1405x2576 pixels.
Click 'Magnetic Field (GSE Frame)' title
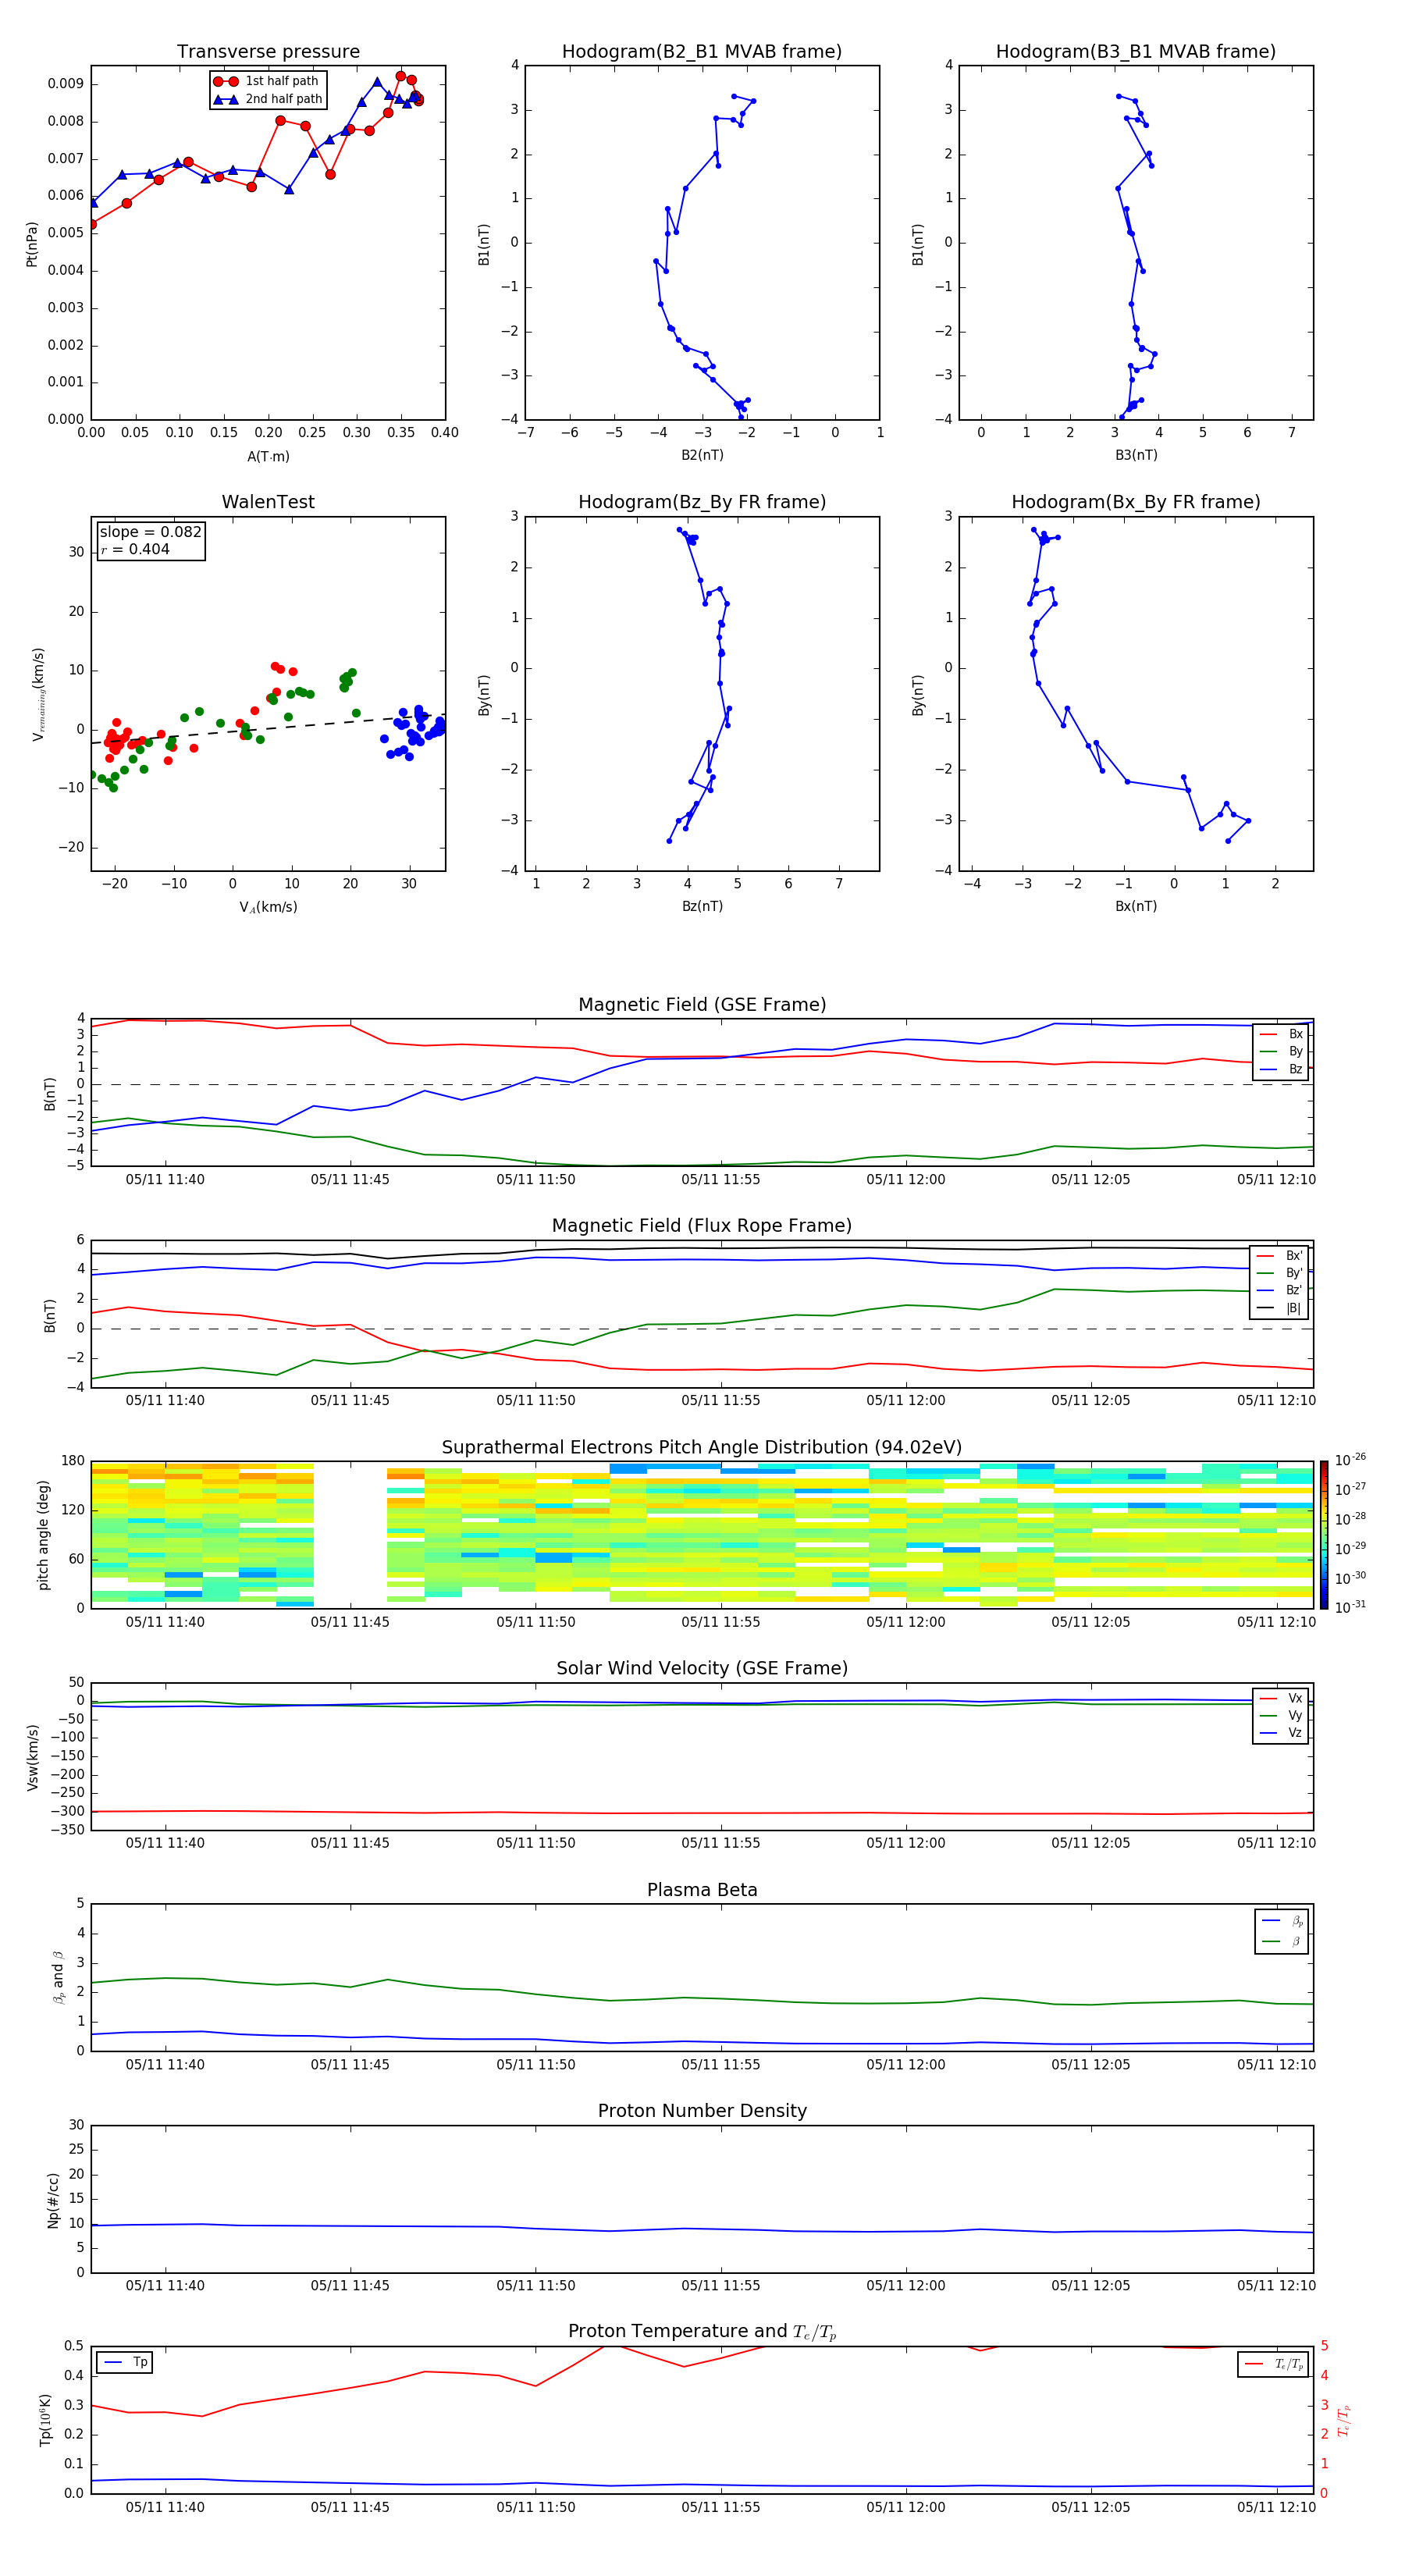(x=702, y=1005)
